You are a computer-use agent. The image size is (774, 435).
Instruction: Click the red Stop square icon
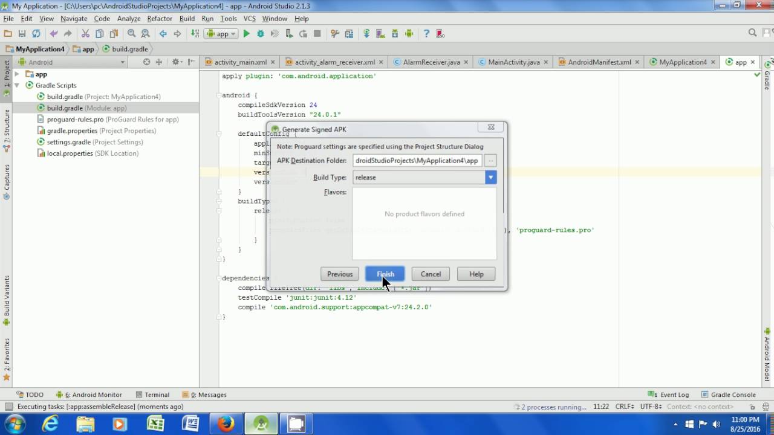tap(317, 34)
